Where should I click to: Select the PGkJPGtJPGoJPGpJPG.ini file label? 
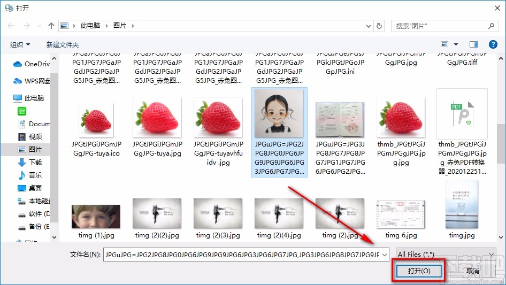tap(340, 66)
